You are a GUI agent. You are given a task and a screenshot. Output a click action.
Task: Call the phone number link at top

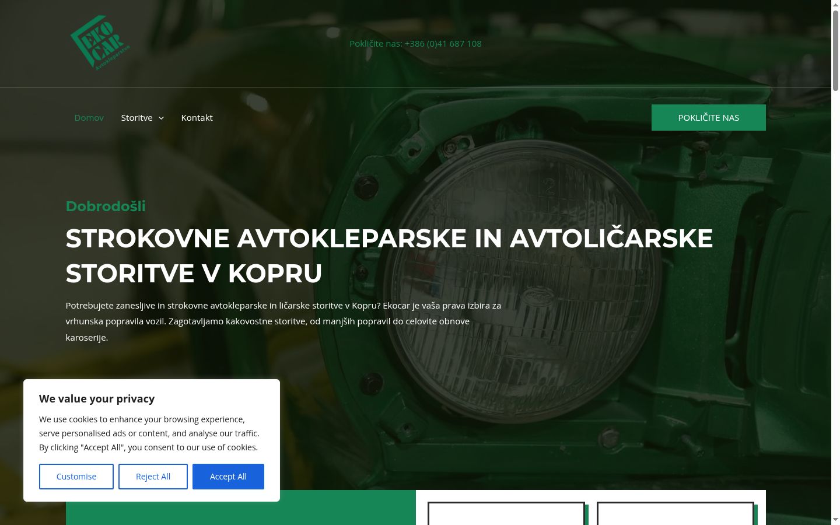click(415, 43)
